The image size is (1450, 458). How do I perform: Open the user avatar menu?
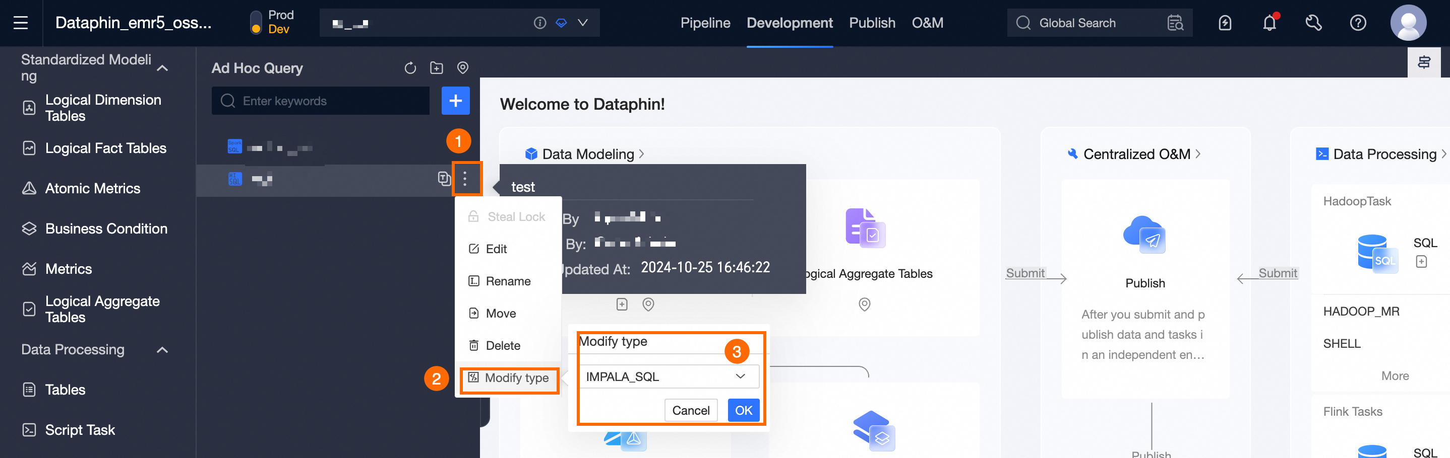[1408, 23]
